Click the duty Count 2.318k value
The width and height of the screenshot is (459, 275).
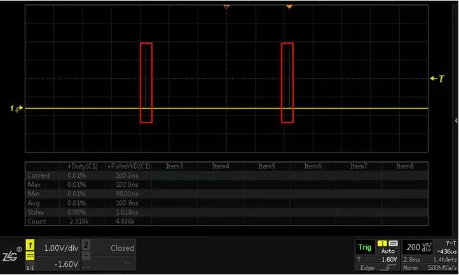(79, 222)
